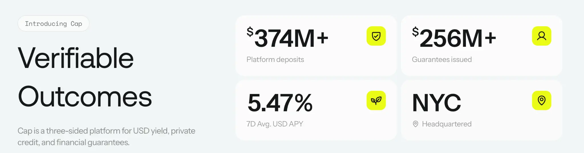Click the plus sign after 256M
Image resolution: width=584 pixels, height=153 pixels.
click(x=490, y=38)
